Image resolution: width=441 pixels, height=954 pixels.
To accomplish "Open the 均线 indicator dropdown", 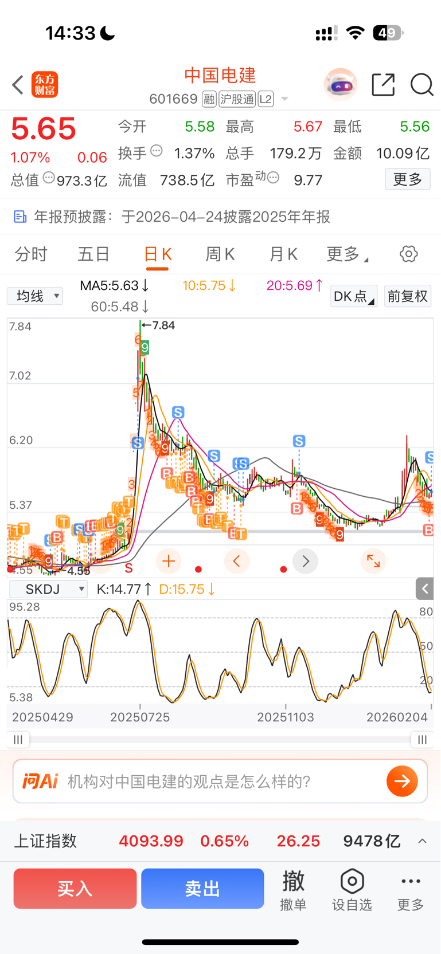I will [x=35, y=296].
